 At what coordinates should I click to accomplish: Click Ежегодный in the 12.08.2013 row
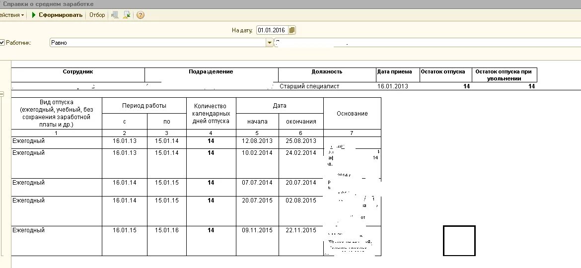[56, 142]
